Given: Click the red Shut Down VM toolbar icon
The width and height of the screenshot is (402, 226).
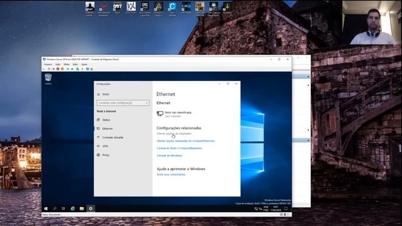Looking at the screenshot, I should (58, 69).
